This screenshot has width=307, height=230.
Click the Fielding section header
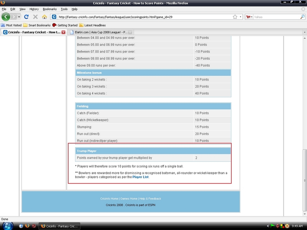153,106
